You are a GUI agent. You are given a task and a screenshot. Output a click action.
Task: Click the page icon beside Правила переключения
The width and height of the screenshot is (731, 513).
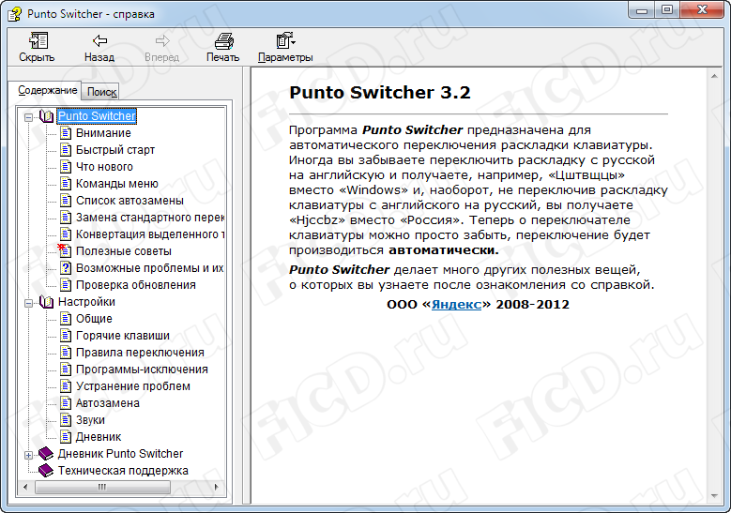coord(66,353)
